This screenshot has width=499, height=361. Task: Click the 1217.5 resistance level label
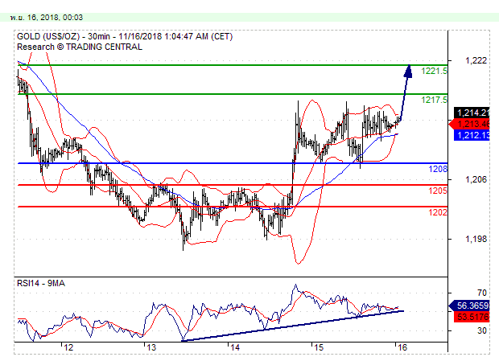434,100
